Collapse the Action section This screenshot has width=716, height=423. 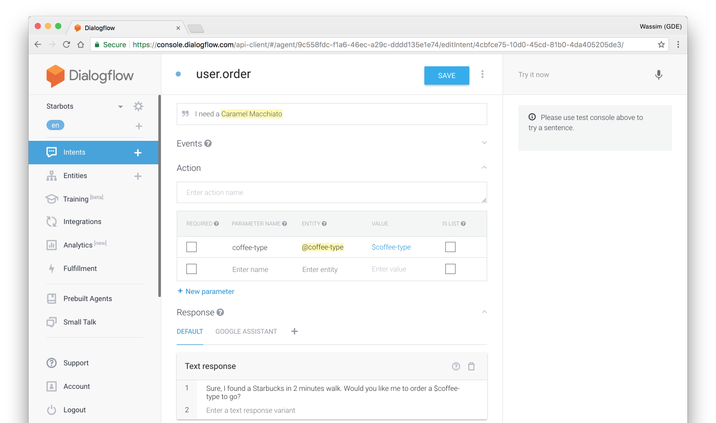tap(485, 167)
